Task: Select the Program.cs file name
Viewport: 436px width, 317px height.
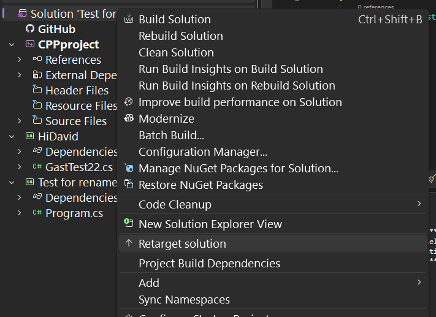Action: pos(74,213)
